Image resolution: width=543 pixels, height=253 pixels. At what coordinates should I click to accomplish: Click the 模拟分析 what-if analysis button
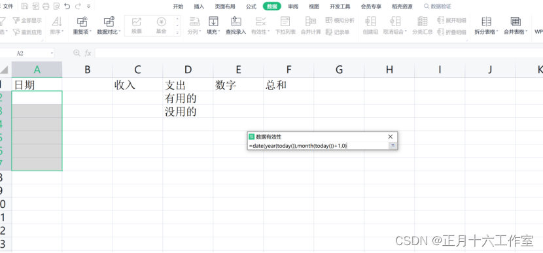click(x=340, y=20)
